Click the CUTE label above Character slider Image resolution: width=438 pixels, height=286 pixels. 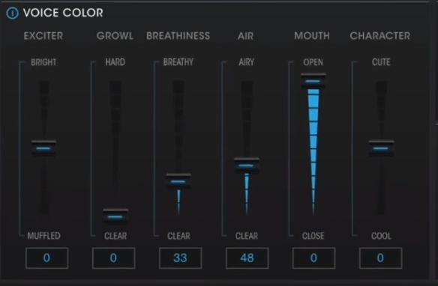381,62
